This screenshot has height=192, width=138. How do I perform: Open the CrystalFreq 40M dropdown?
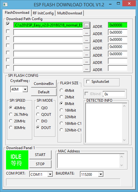pyautogui.click(x=25, y=89)
